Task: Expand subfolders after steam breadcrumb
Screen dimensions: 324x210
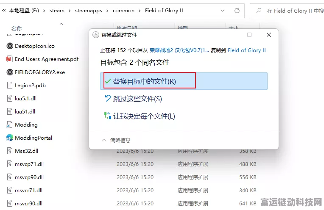Action: point(70,11)
